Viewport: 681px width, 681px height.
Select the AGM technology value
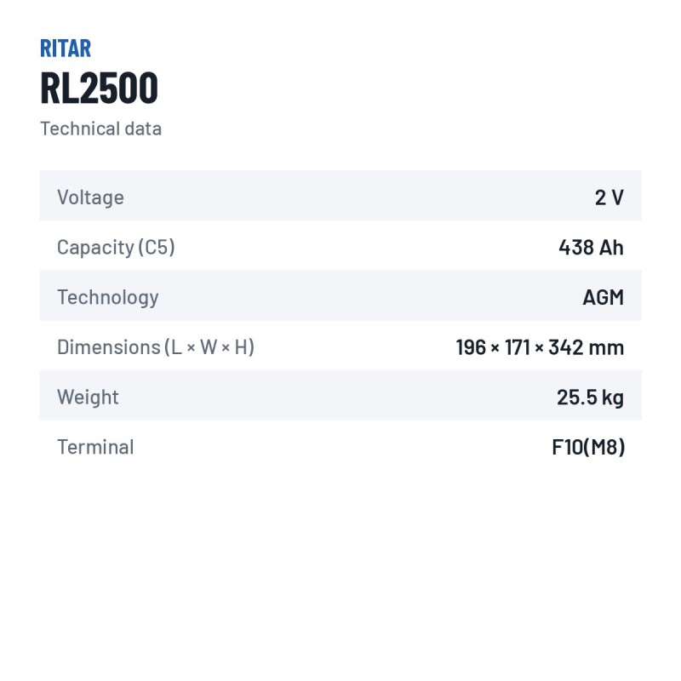pyautogui.click(x=604, y=297)
